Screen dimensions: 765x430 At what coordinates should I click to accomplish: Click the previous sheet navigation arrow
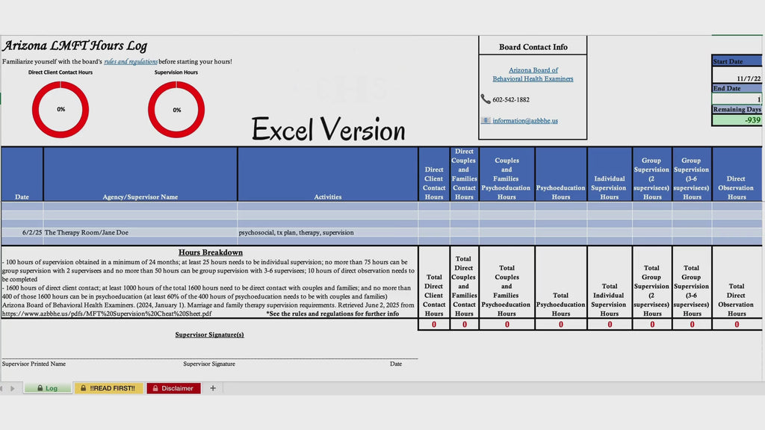click(1, 388)
